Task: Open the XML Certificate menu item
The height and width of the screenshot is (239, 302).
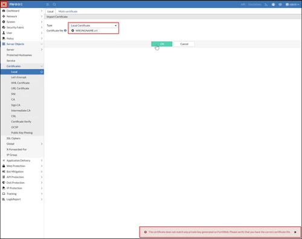Action: click(x=21, y=83)
